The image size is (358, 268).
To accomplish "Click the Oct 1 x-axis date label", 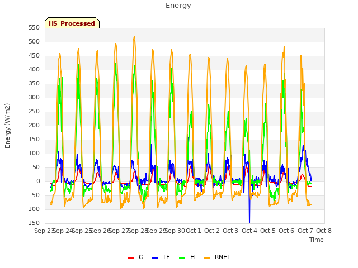I will 194,231.
